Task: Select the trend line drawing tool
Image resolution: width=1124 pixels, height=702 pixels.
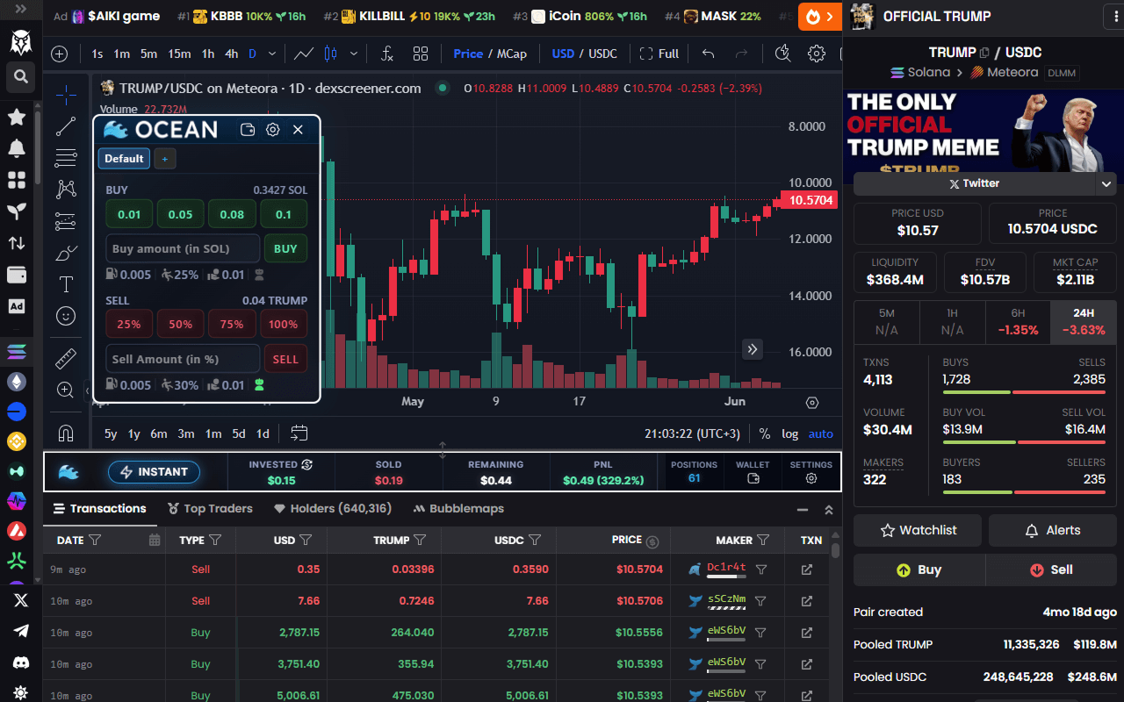Action: [x=66, y=126]
